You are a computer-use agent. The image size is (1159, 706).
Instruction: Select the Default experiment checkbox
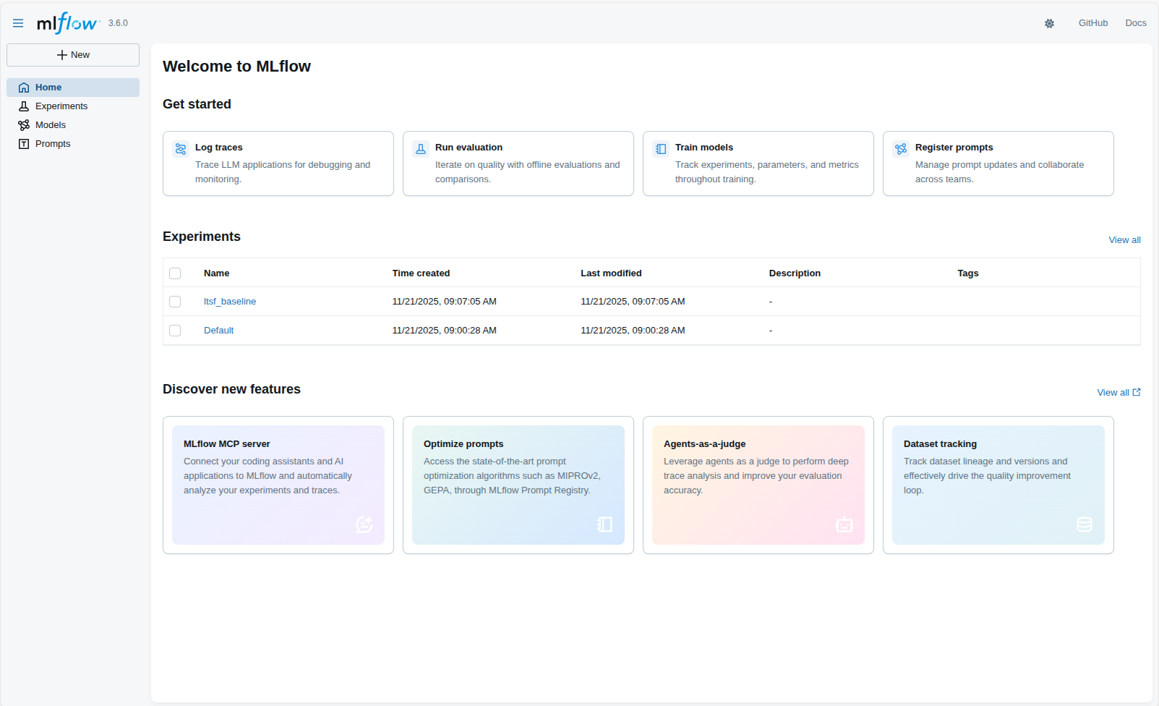coord(175,330)
